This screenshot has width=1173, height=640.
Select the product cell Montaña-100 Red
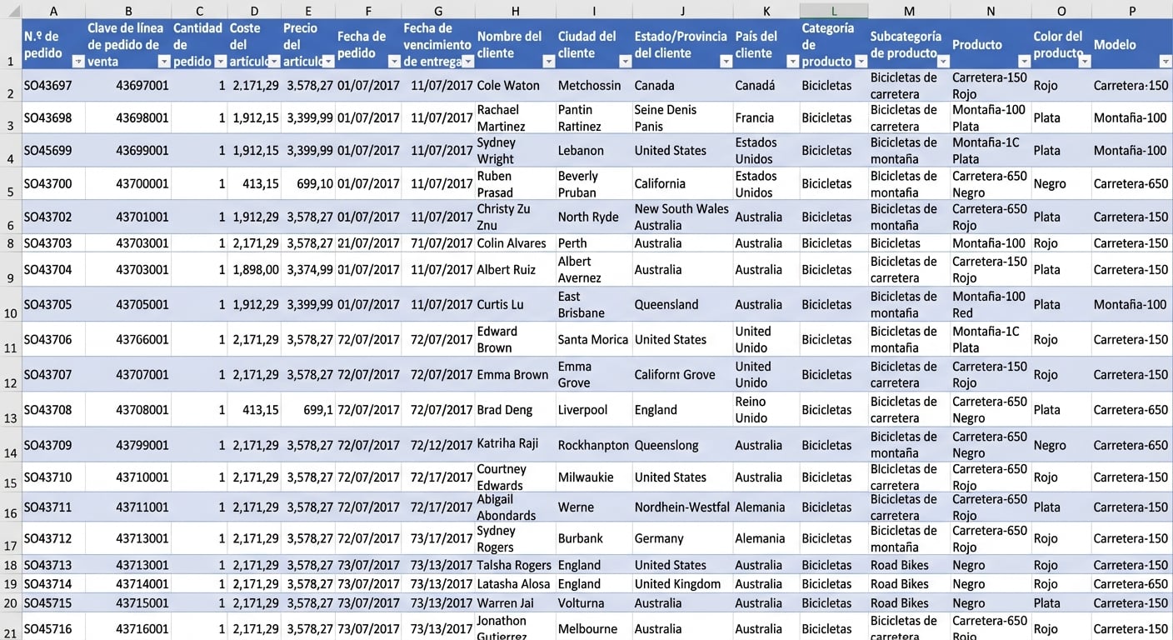991,304
